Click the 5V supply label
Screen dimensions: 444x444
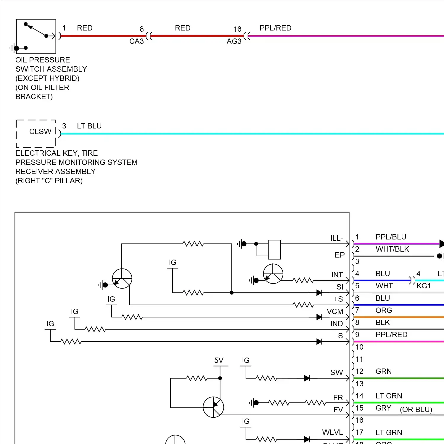coord(219,360)
